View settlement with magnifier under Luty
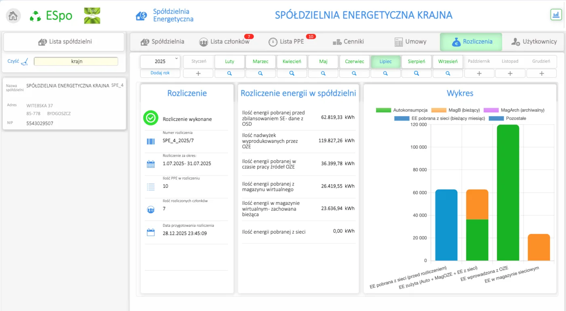566x311 pixels. (230, 73)
